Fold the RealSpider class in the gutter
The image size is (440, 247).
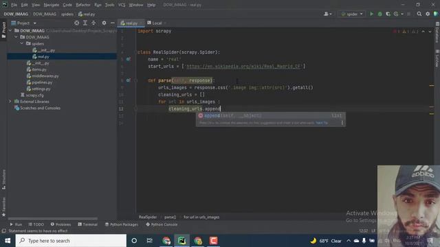click(x=136, y=52)
